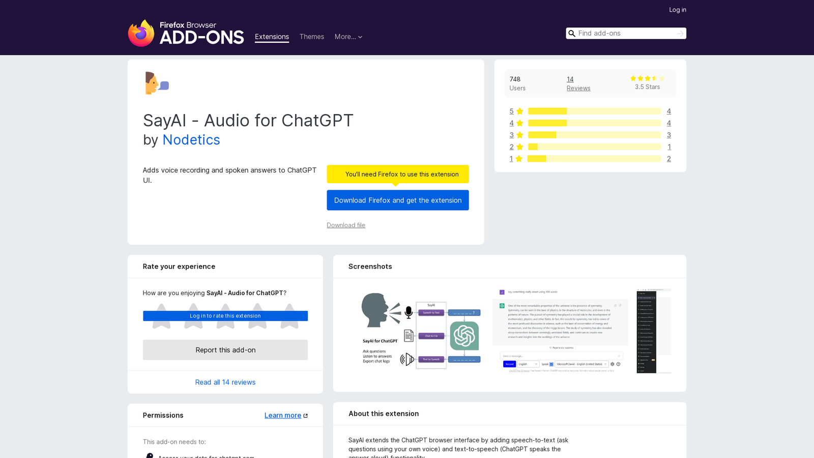This screenshot has height=458, width=814.
Task: Open the Extensions tab
Action: (272, 37)
